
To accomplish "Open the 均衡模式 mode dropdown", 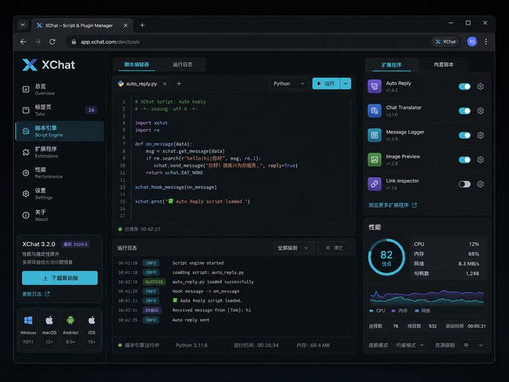I will [x=410, y=345].
